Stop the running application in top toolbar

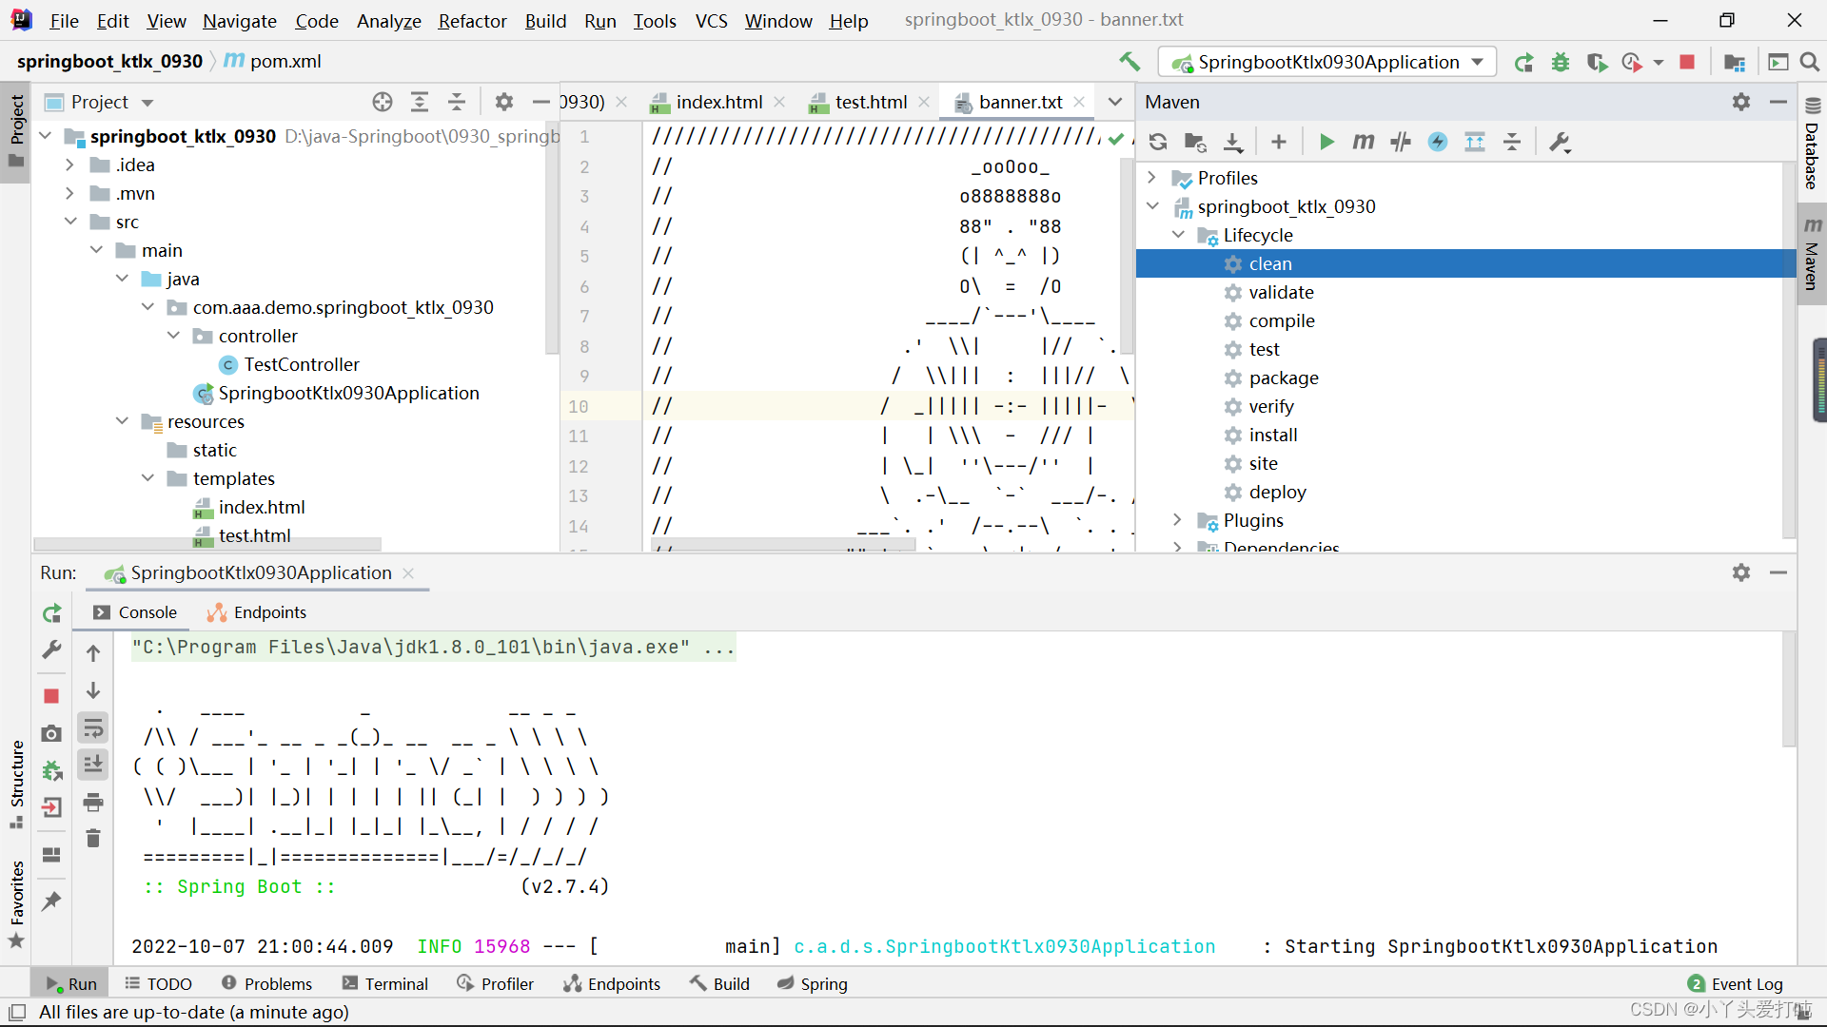pos(1687,62)
